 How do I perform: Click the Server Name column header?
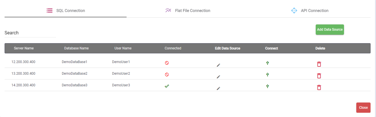coord(24,48)
